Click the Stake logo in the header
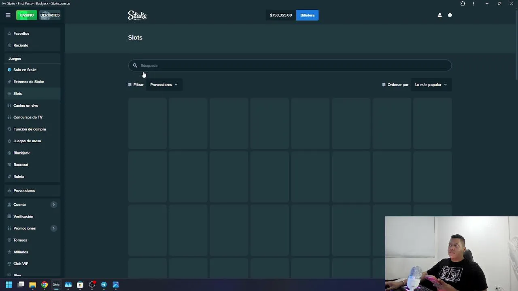The image size is (518, 291). tap(137, 15)
